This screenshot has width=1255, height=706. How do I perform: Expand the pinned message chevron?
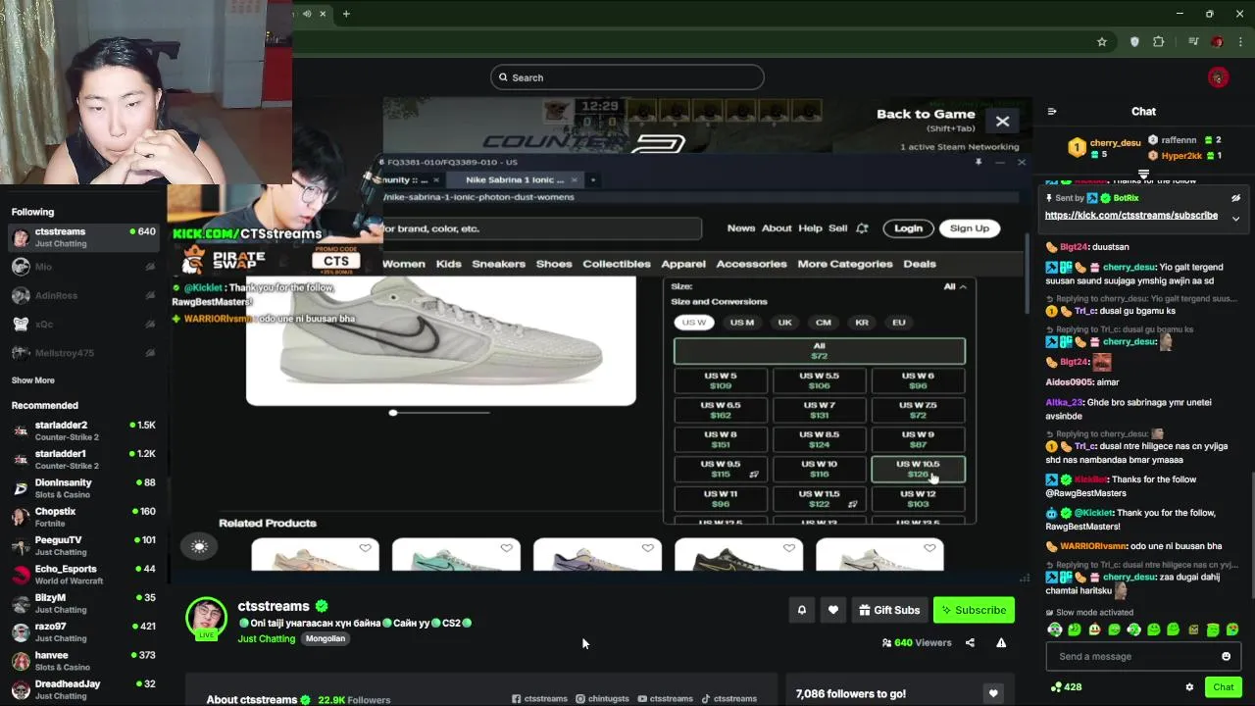click(x=1235, y=218)
